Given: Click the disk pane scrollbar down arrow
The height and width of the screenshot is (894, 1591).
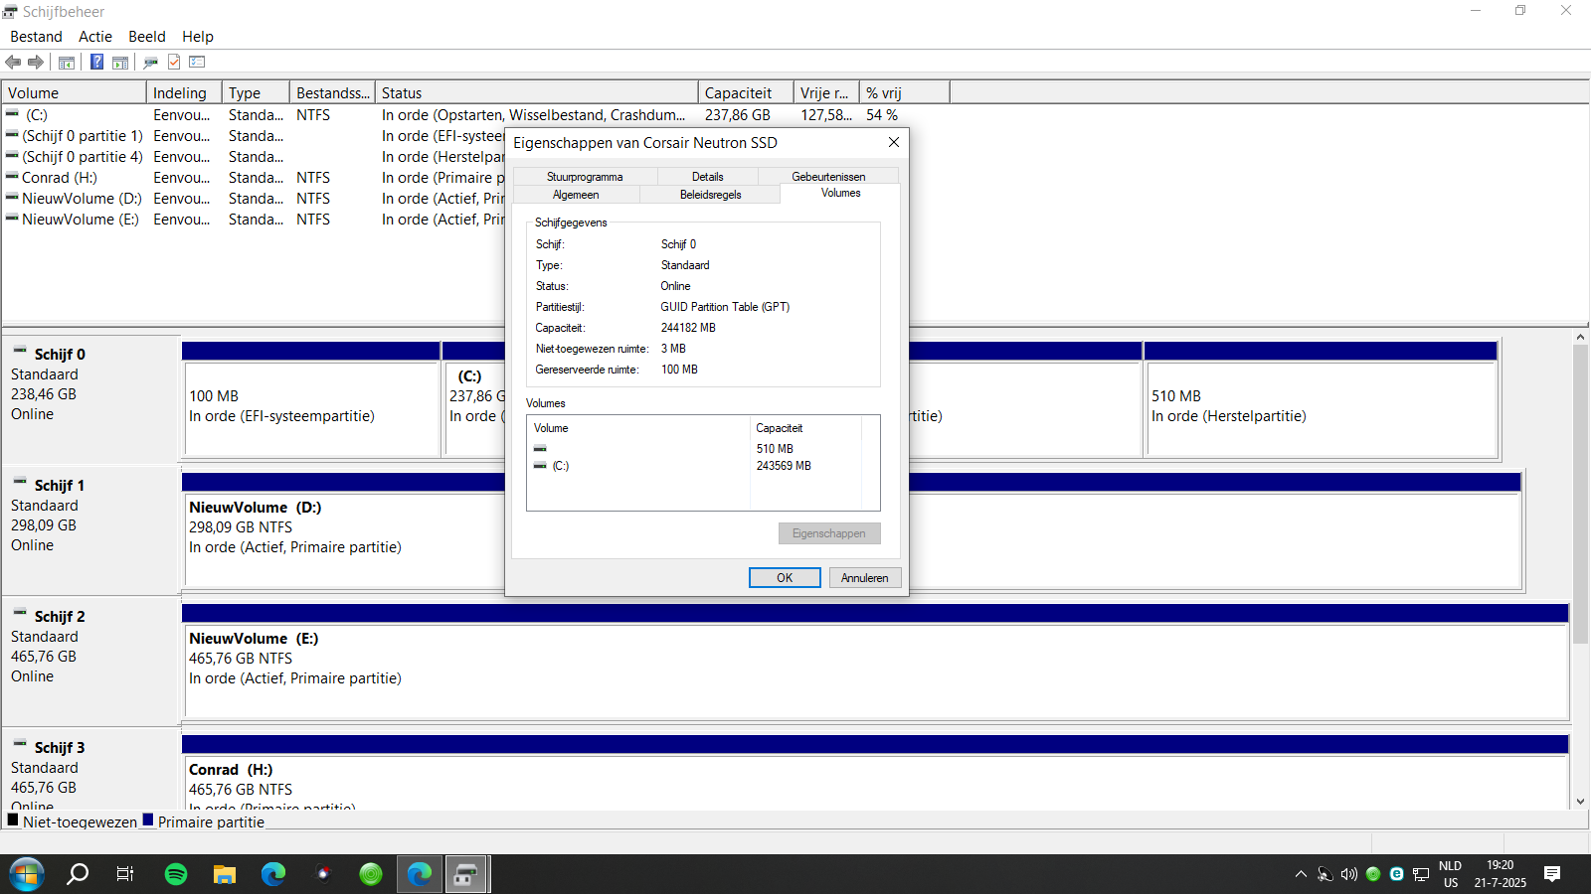Looking at the screenshot, I should click(1580, 801).
